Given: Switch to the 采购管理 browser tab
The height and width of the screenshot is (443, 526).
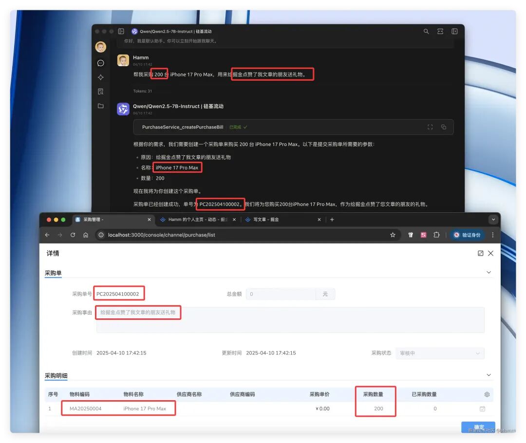Looking at the screenshot, I should 113,220.
